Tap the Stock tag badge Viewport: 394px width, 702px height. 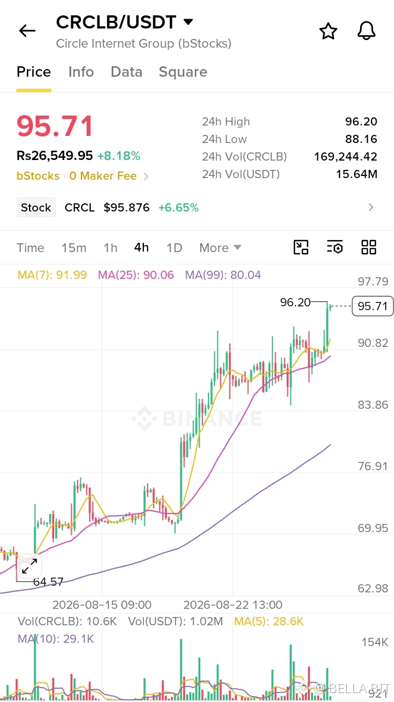36,208
